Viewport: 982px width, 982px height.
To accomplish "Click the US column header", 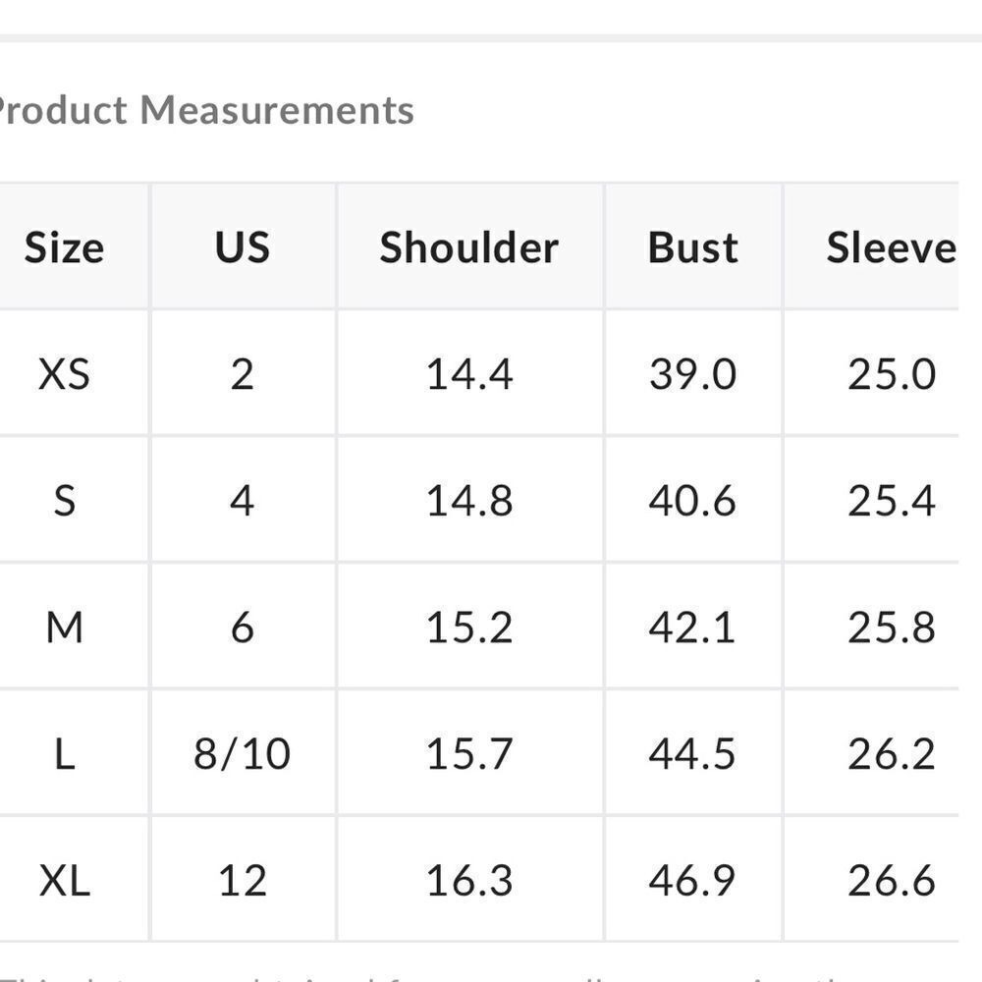I will click(x=243, y=247).
